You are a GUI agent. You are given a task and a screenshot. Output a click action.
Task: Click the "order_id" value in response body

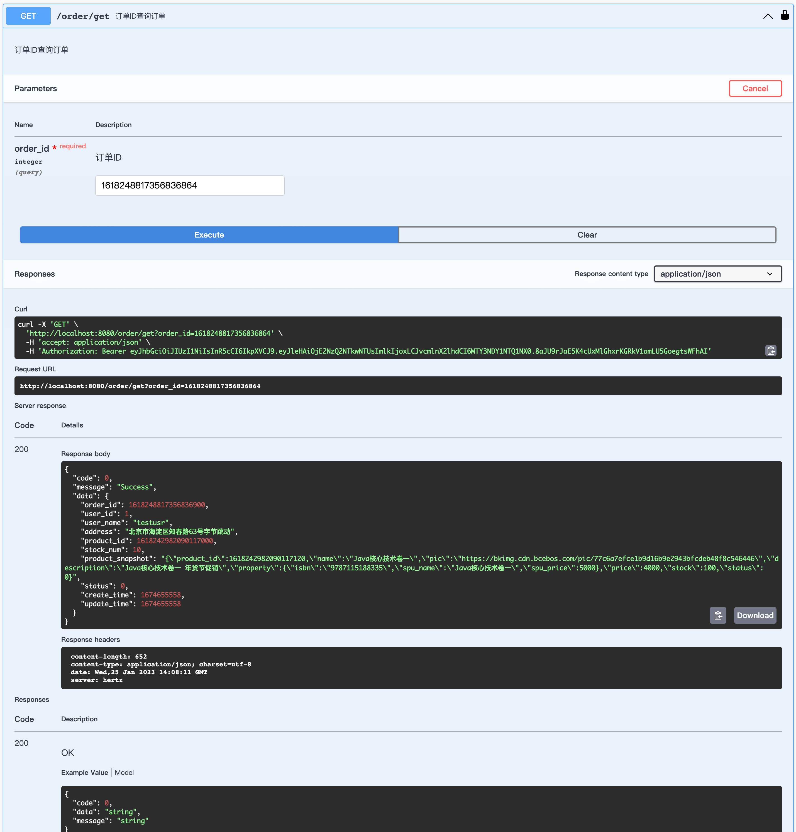click(167, 505)
